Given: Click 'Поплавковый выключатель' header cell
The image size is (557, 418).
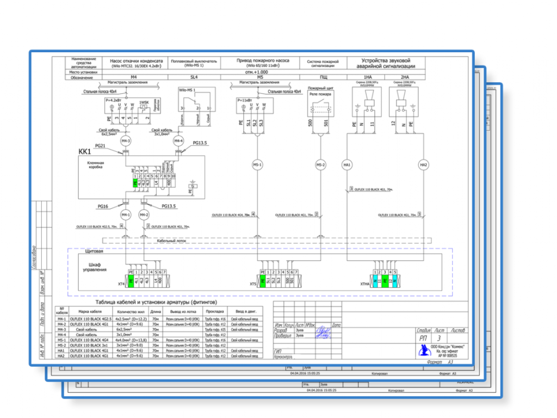Looking at the screenshot, I should point(194,63).
